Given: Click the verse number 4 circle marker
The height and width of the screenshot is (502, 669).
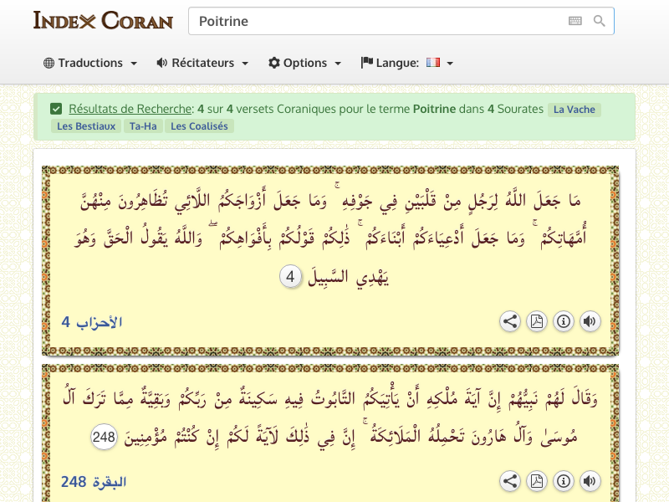Looking at the screenshot, I should point(290,277).
